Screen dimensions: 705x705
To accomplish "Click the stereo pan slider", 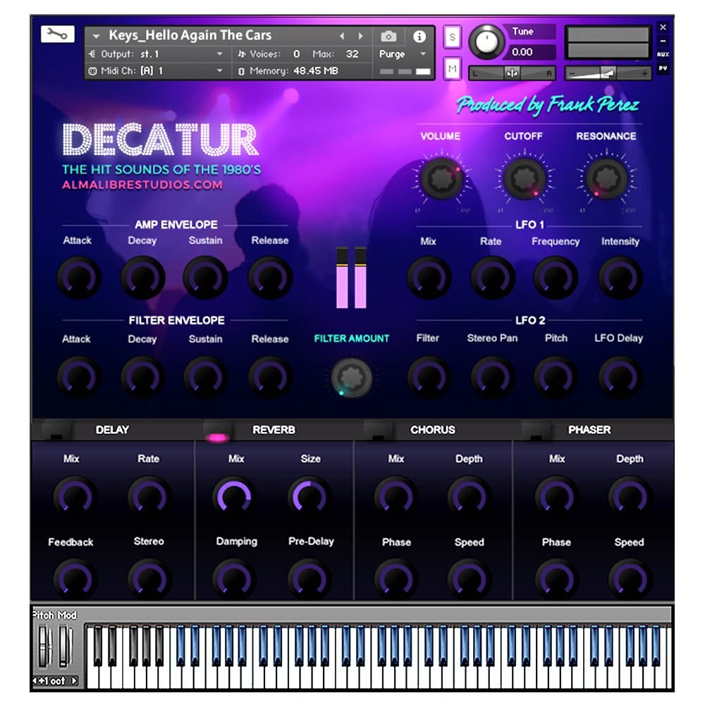I will (x=512, y=73).
